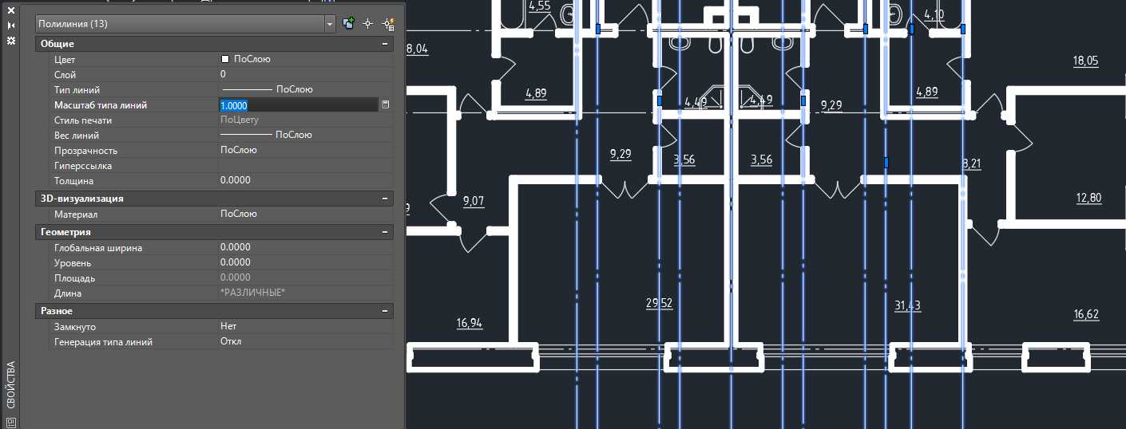Change Генерация типа линий value Откл

(x=306, y=342)
